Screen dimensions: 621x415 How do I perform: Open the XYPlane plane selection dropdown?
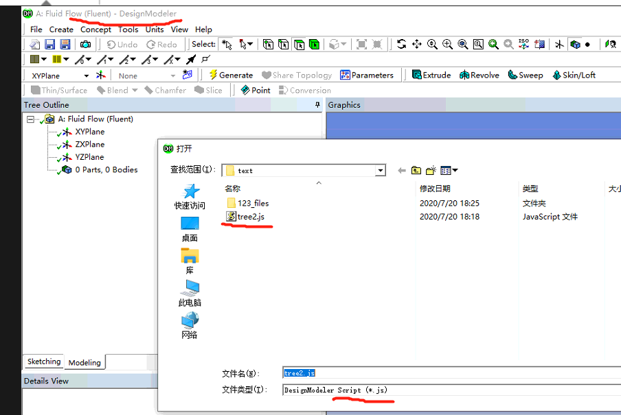pos(87,75)
